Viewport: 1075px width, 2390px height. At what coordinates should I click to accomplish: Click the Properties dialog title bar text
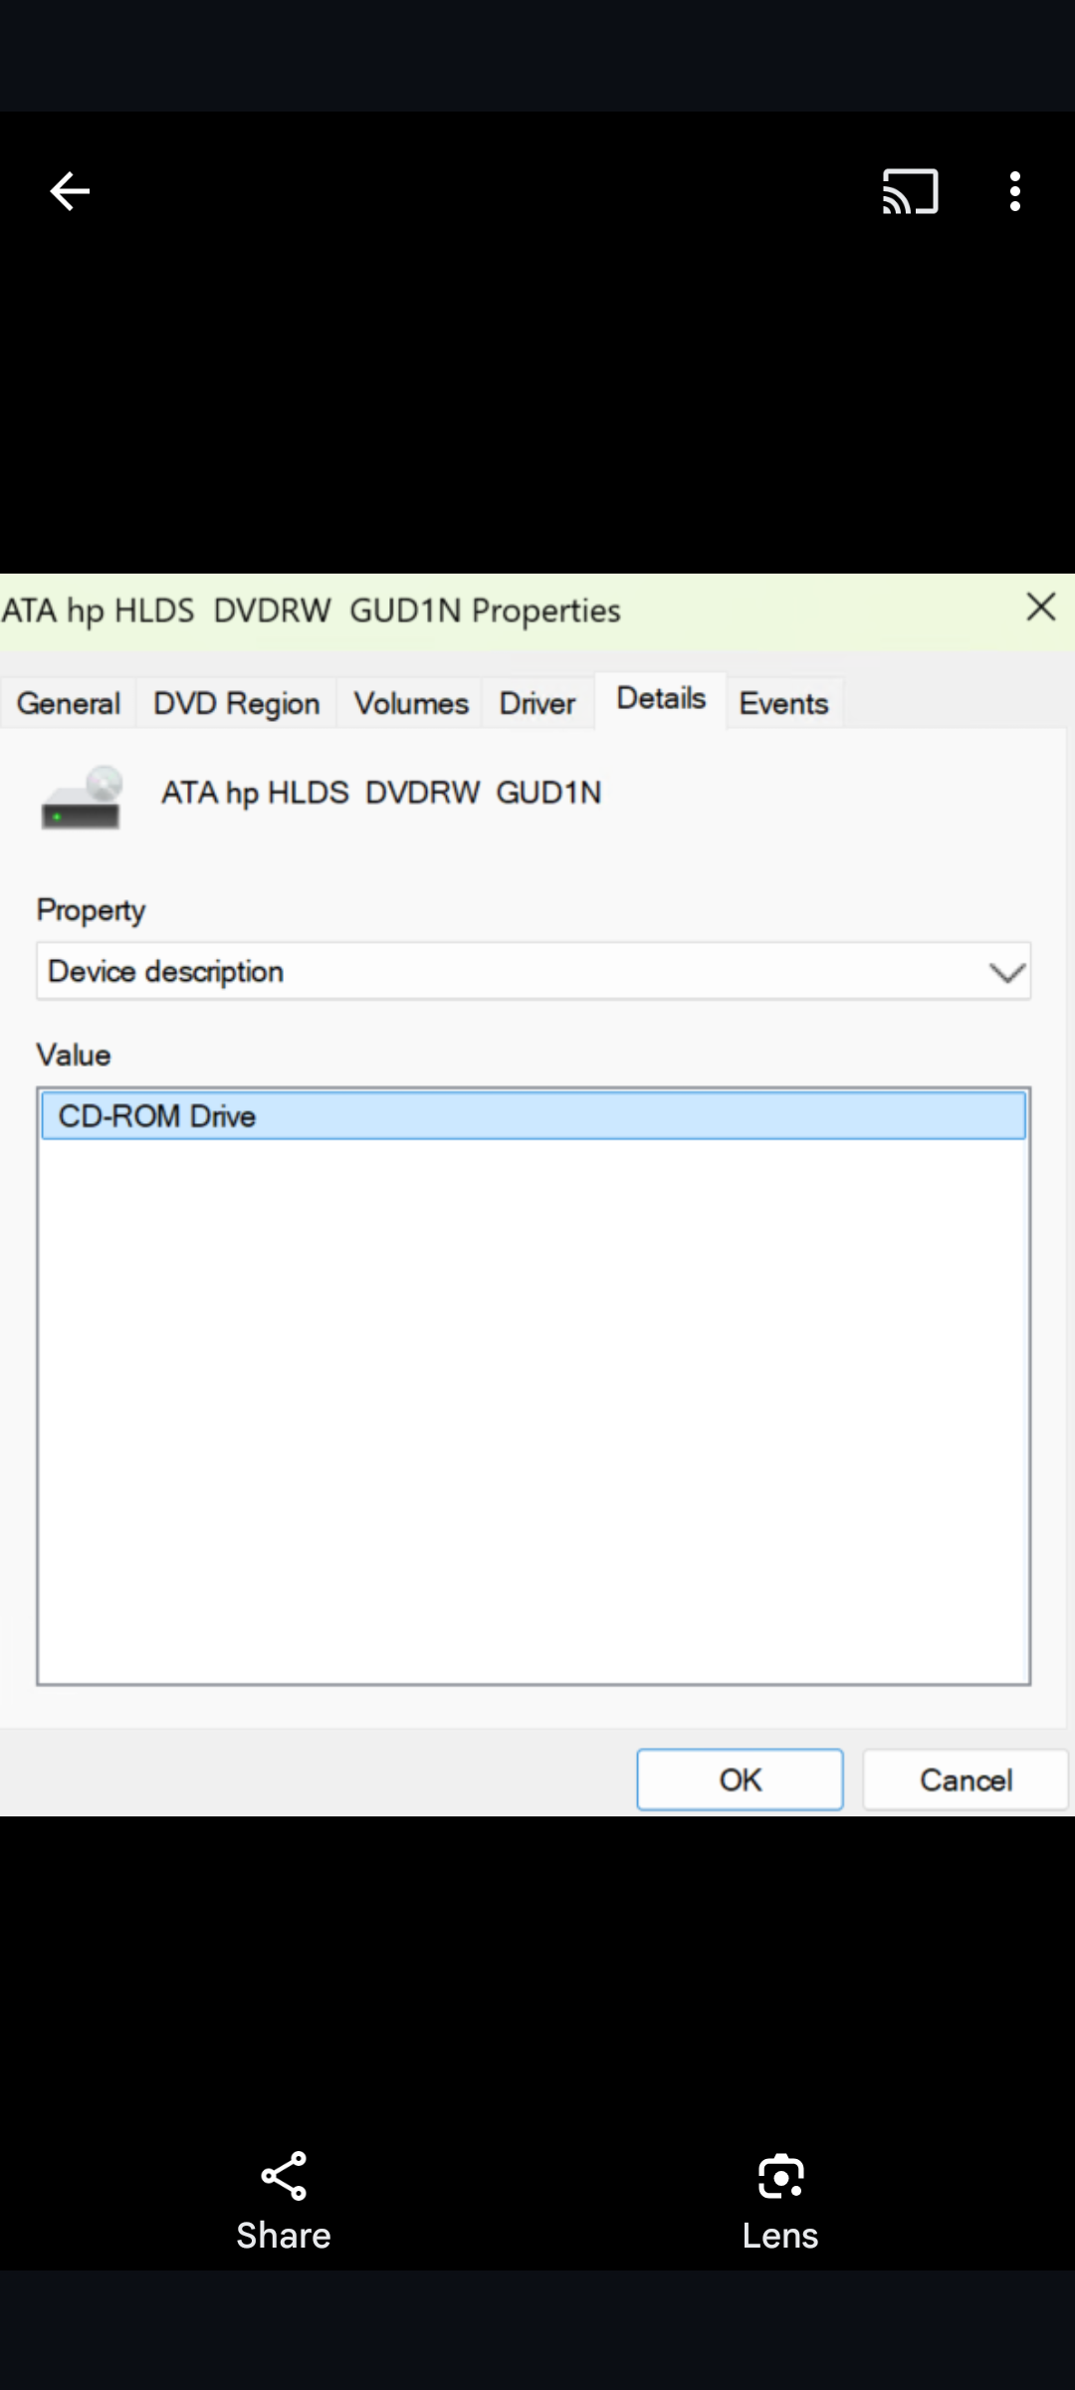coord(311,610)
